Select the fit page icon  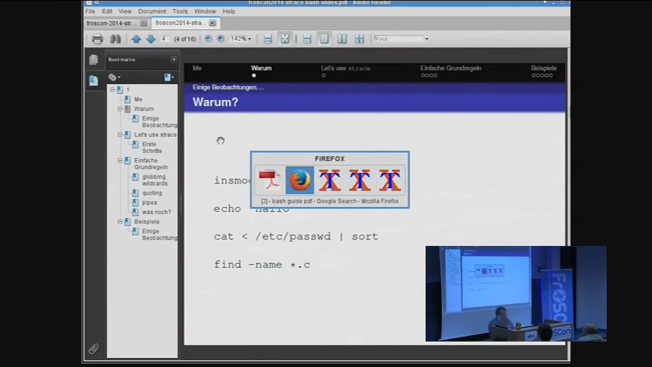point(285,39)
